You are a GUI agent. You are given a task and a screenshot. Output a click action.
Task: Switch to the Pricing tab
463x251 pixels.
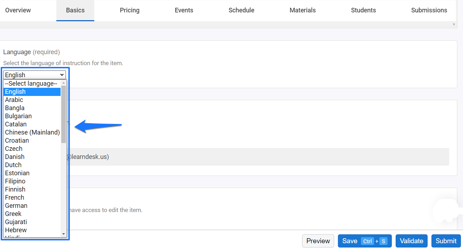point(129,10)
